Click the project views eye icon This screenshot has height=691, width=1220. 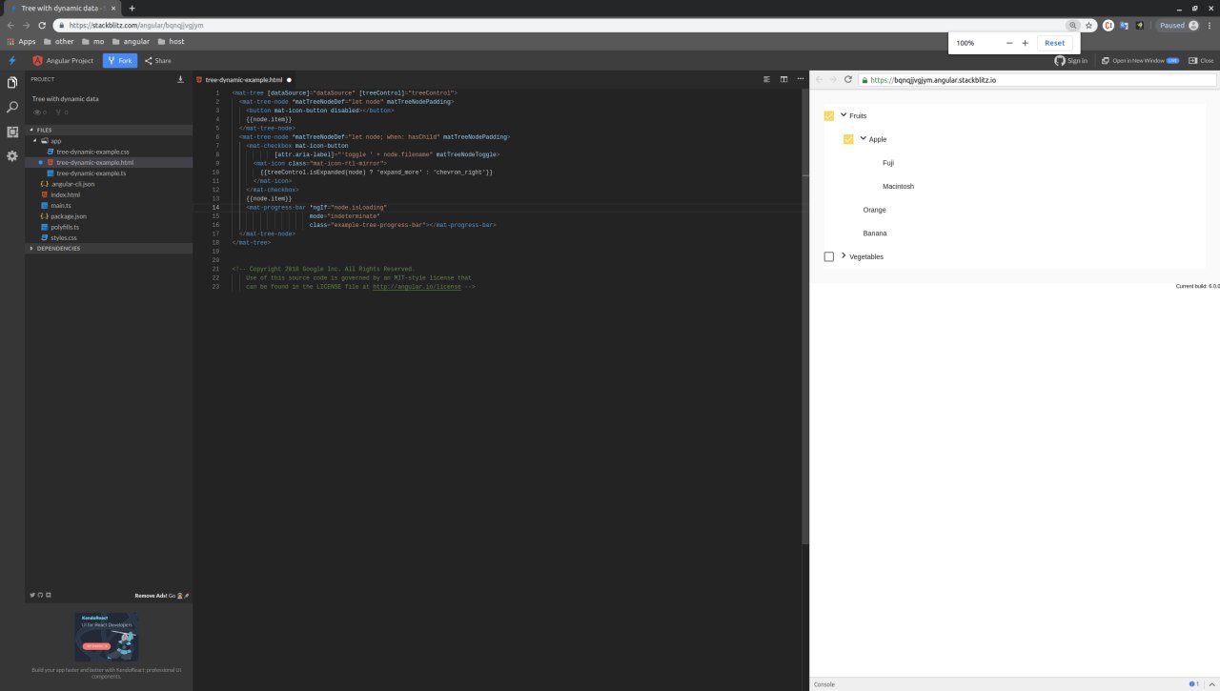coord(38,112)
